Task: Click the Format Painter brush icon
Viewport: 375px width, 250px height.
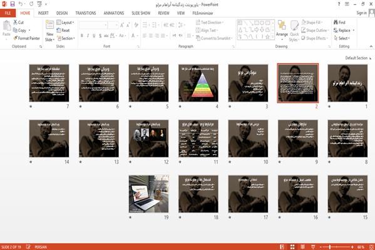Action: pos(16,38)
